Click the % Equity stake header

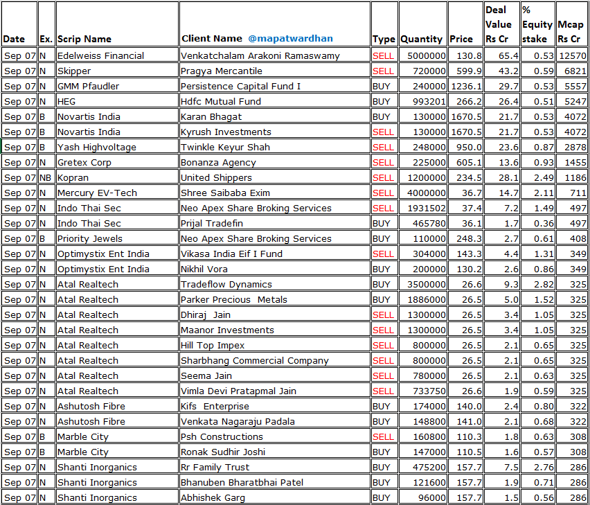[x=537, y=24]
